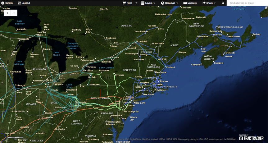This screenshot has width=268, height=143.
Task: Open the Share dropdown menu
Action: tap(209, 3)
